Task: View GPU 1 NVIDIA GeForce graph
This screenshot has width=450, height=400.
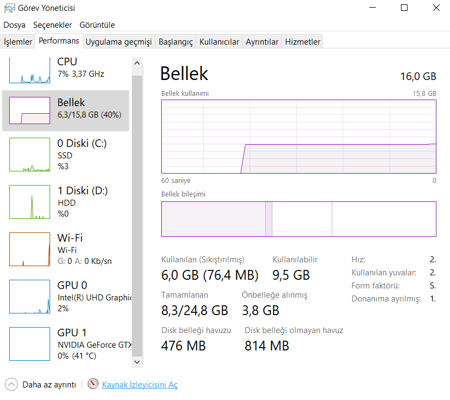Action: (x=29, y=344)
